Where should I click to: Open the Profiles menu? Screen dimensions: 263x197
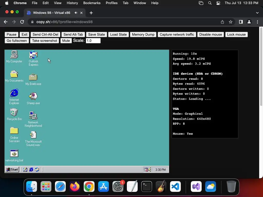click(111, 3)
